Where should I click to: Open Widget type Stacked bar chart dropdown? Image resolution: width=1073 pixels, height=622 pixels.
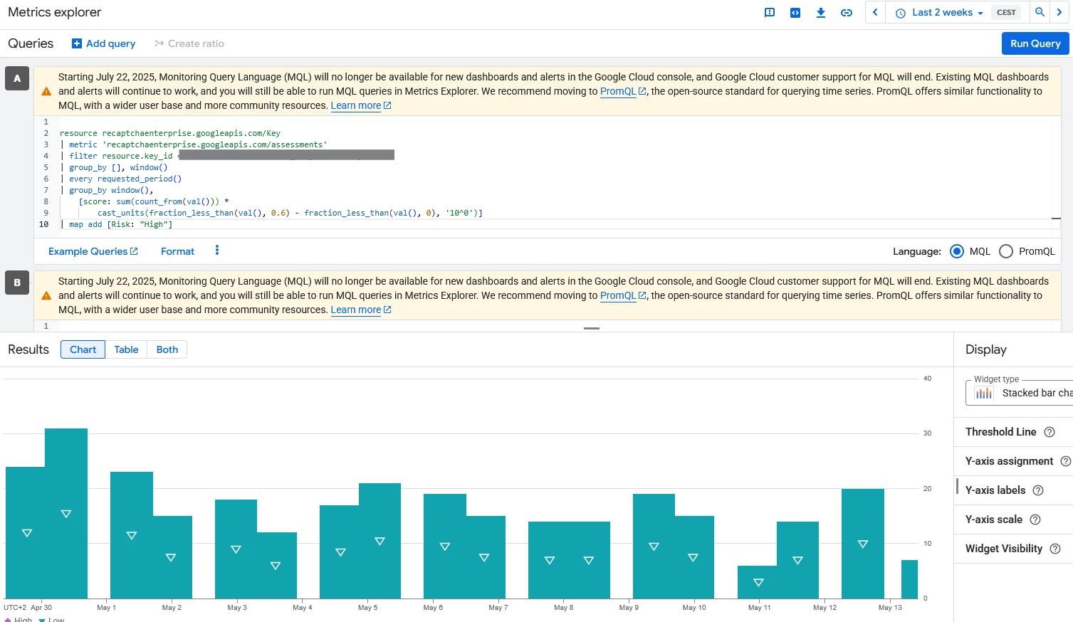pyautogui.click(x=1019, y=393)
